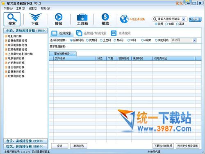The width and height of the screenshot is (205, 154).
Task: Expand the 电视剧排行榜 tree node
Action: [x=6, y=58]
